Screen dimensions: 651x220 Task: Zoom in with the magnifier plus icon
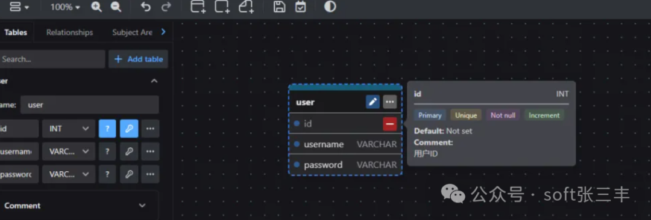(x=96, y=7)
